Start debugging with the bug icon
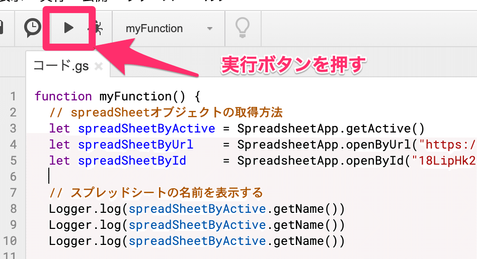 pyautogui.click(x=97, y=28)
